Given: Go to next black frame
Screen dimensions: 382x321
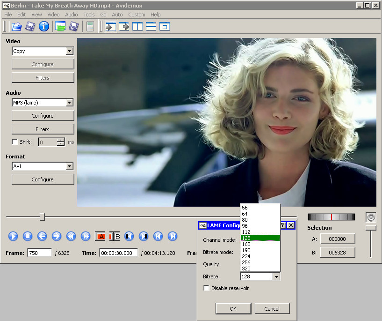Looking at the screenshot, I should pos(144,236).
